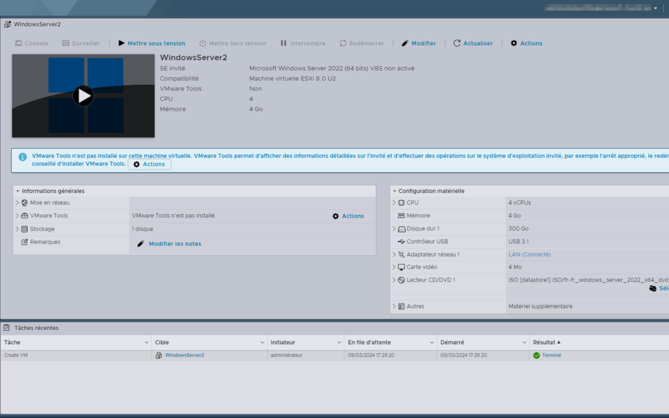Click the info icon in the warning banner
This screenshot has width=669, height=418.
click(23, 157)
